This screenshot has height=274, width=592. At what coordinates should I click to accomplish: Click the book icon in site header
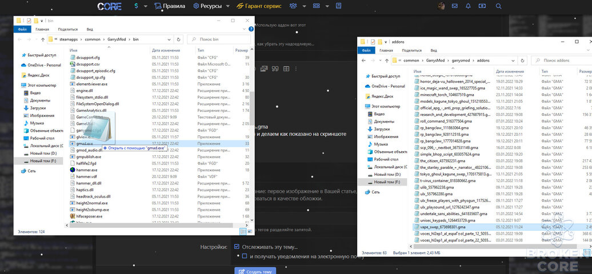point(338,6)
